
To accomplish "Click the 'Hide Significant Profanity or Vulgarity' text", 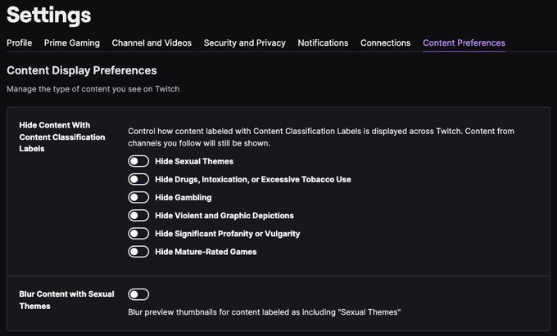I will [228, 234].
